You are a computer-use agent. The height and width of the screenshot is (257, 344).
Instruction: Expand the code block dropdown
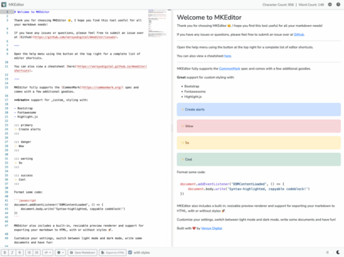pyautogui.click(x=48, y=252)
